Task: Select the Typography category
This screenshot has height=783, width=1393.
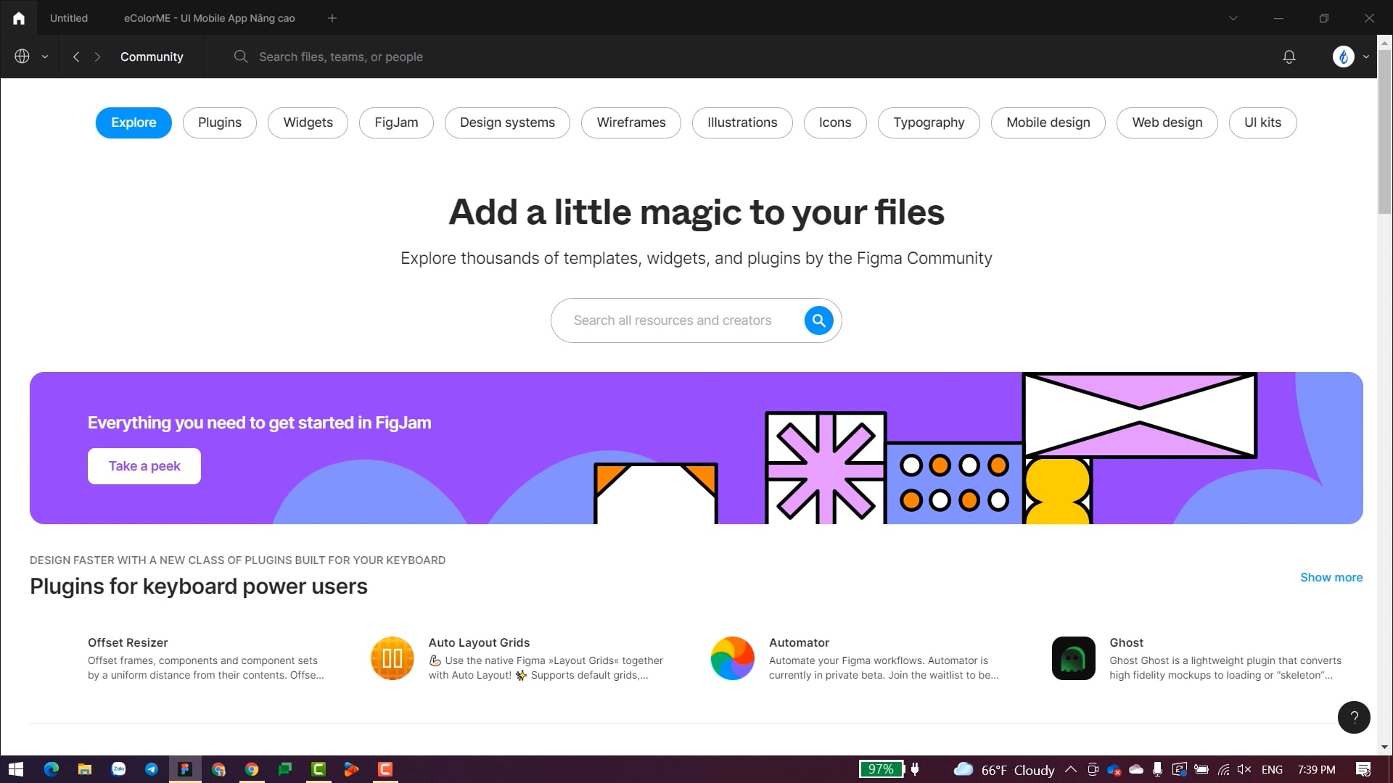Action: click(x=929, y=123)
